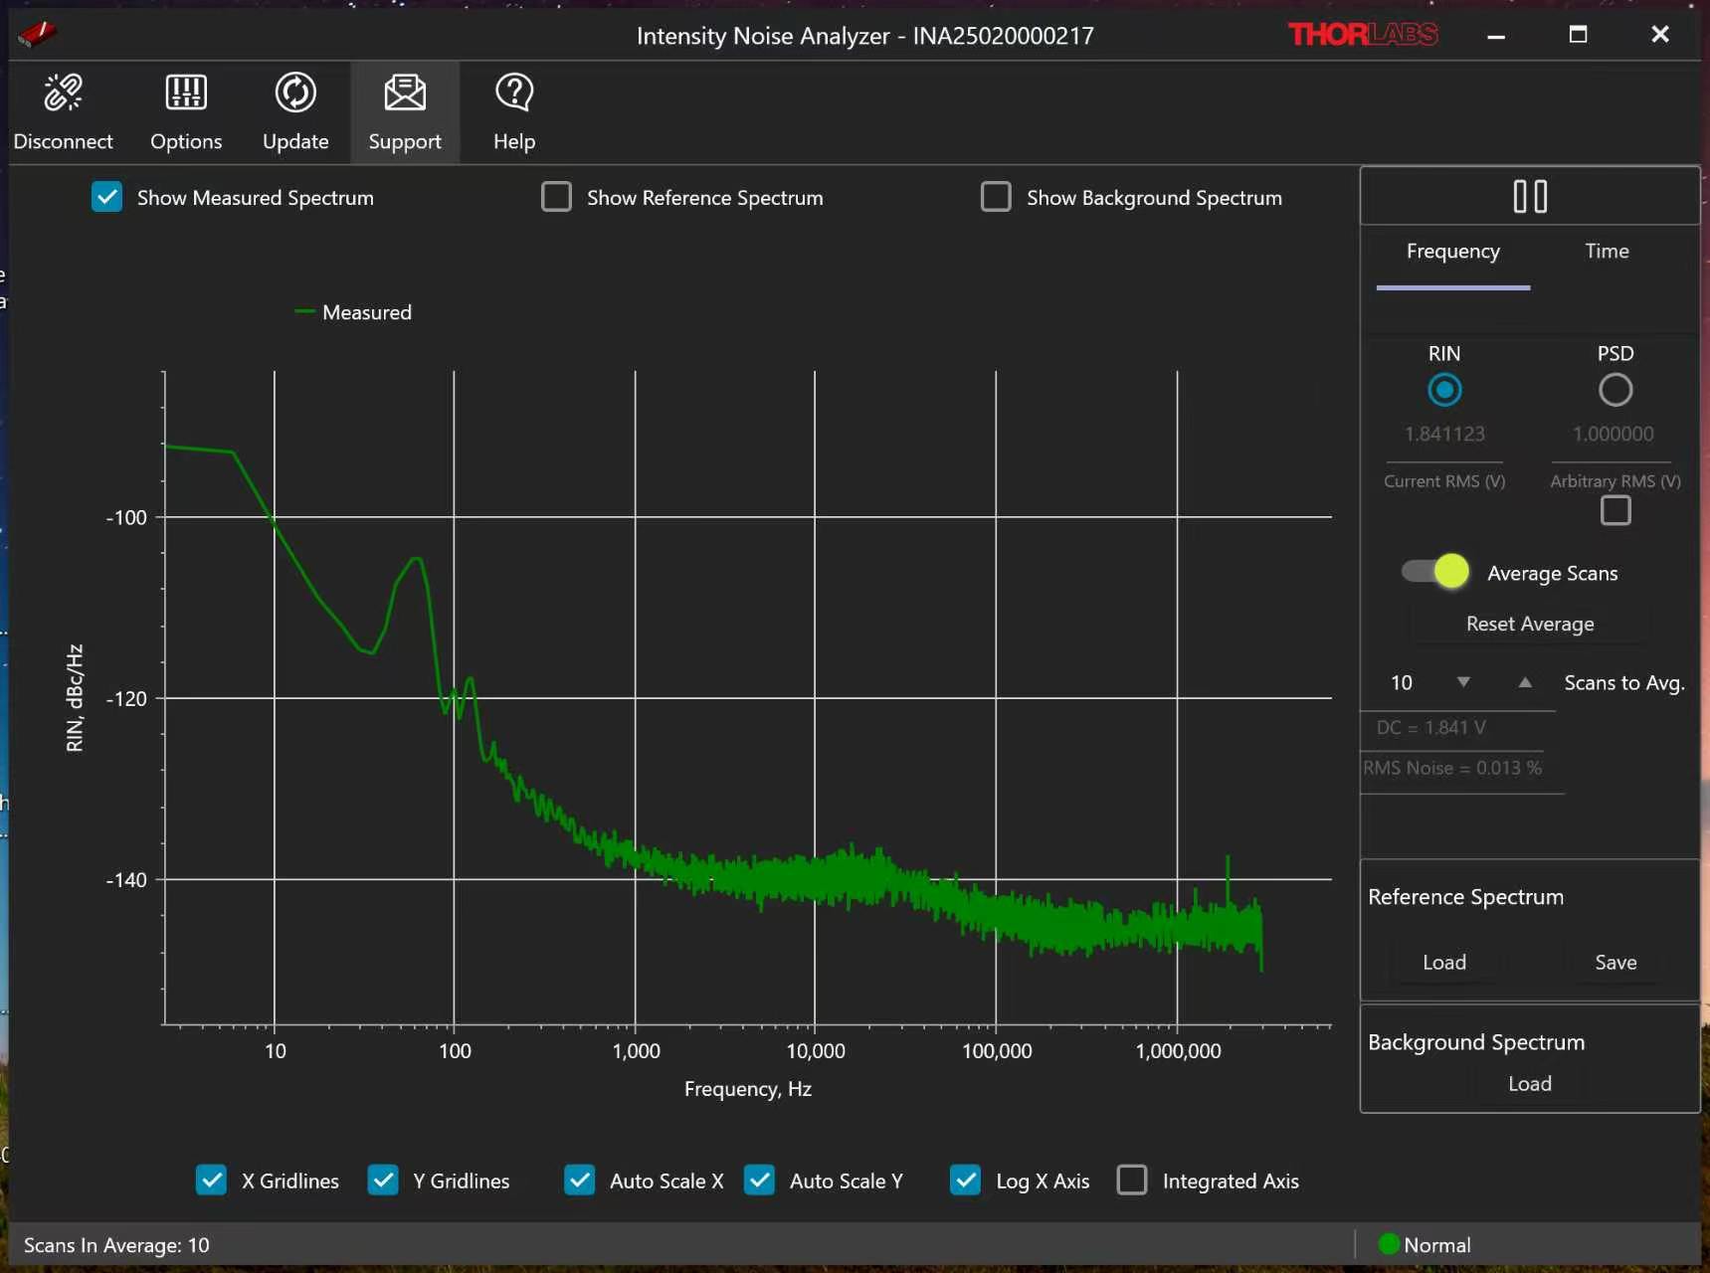Close the Intensity Noise Analyzer window
The width and height of the screenshot is (1710, 1273).
[x=1660, y=35]
